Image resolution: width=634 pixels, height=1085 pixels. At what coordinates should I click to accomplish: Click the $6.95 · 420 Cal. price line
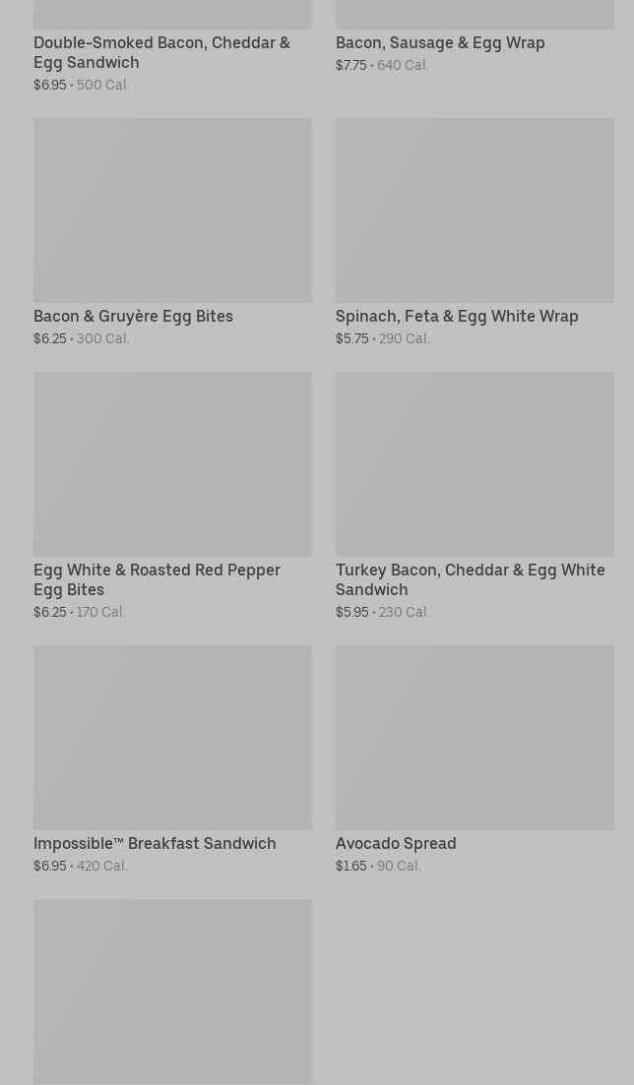click(x=81, y=866)
